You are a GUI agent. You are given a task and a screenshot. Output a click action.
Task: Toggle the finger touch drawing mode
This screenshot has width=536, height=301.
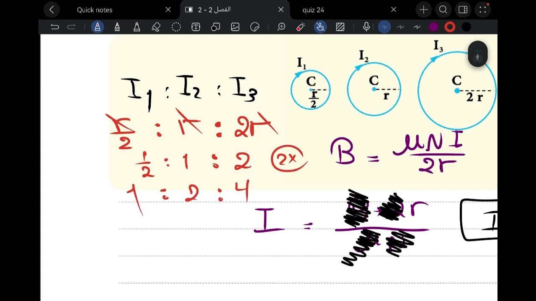click(x=320, y=27)
